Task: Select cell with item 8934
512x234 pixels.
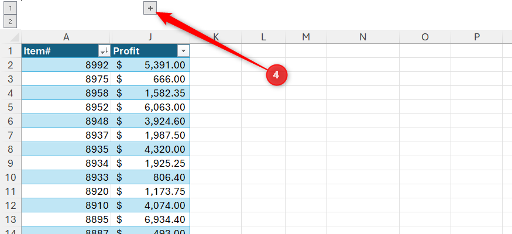Action: coord(66,163)
